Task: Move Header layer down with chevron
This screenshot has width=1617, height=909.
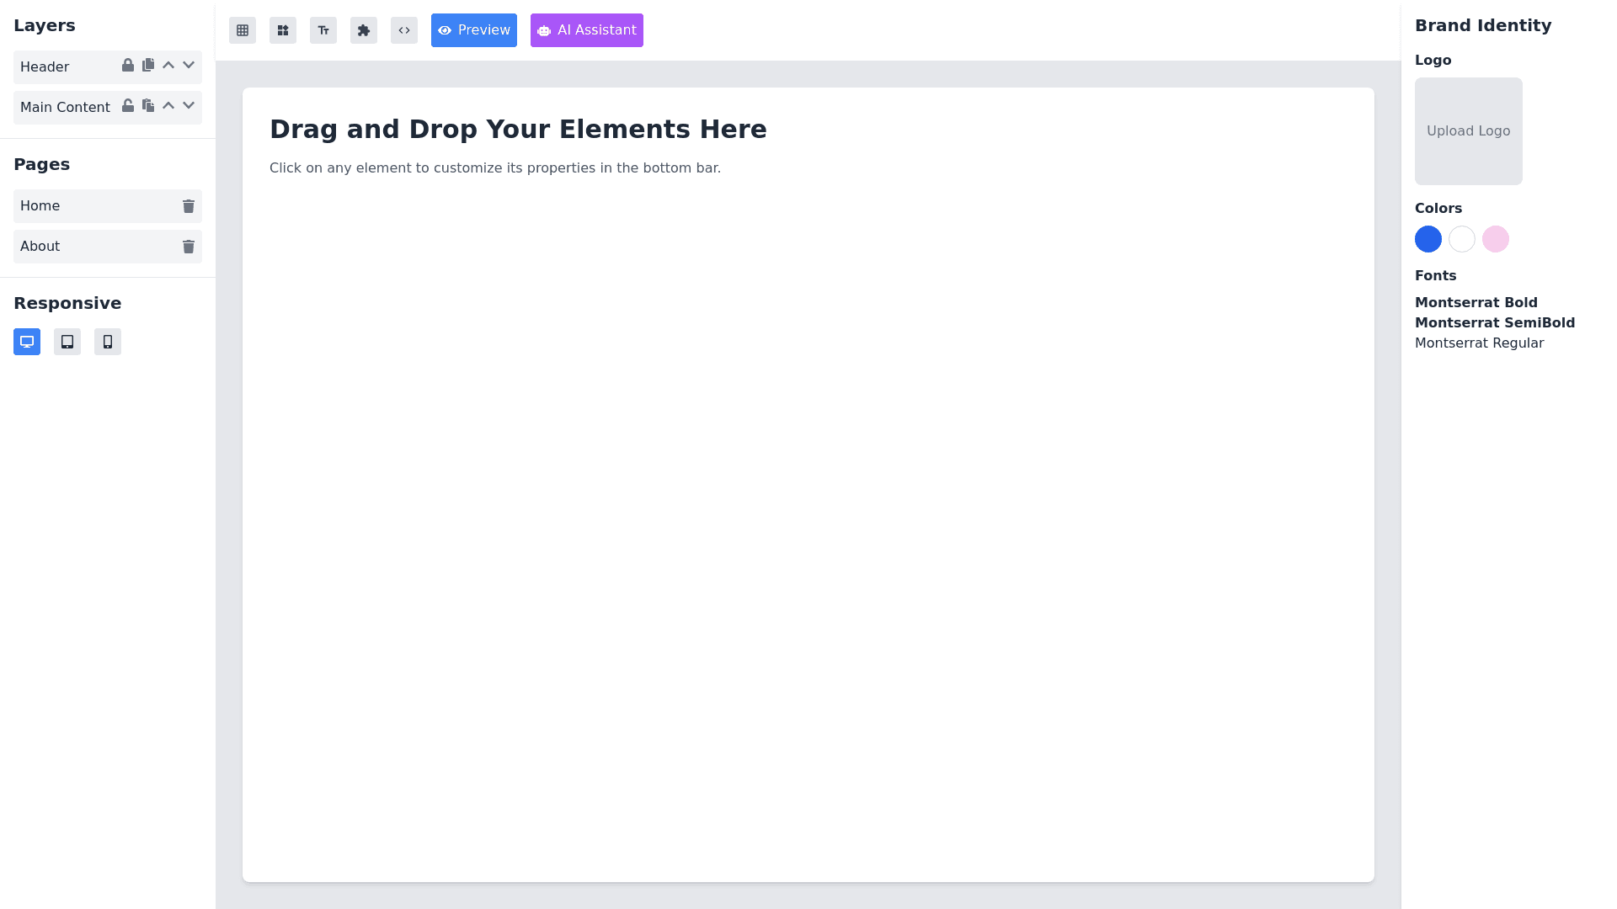Action: (189, 66)
